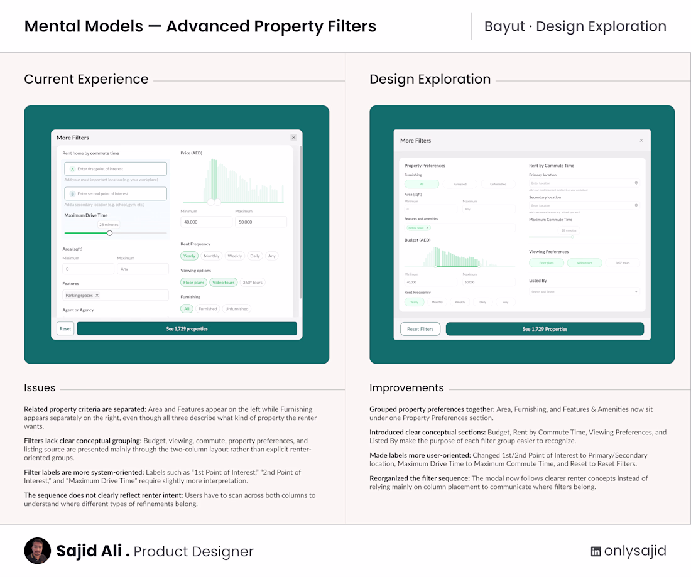Toggle Video tours under Viewing Preferences
Image resolution: width=691 pixels, height=577 pixels.
pyautogui.click(x=584, y=263)
